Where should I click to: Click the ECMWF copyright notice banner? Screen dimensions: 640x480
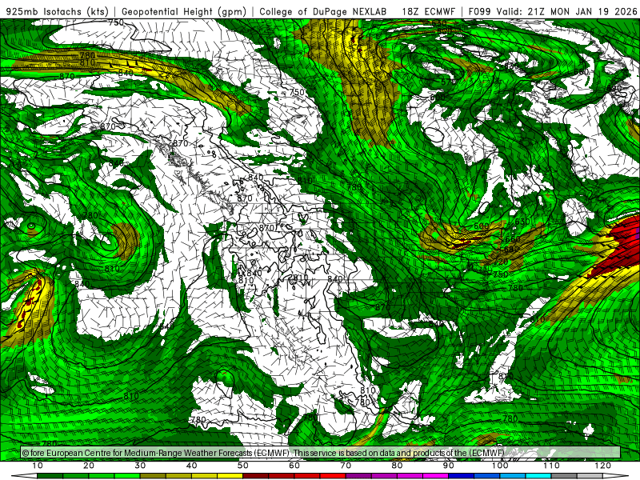click(x=321, y=453)
